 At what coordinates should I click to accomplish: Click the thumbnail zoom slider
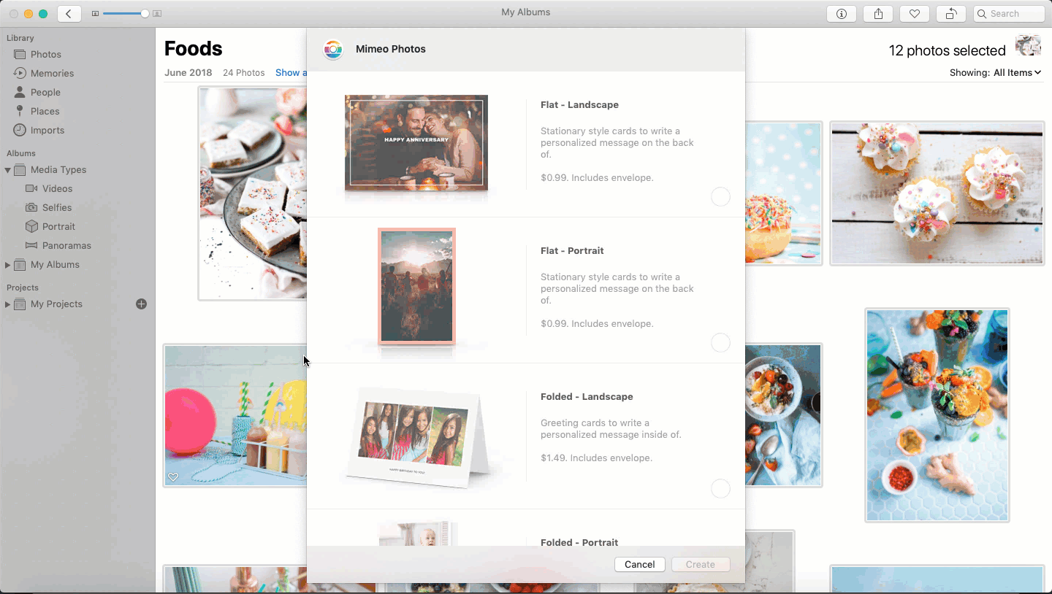tap(124, 14)
